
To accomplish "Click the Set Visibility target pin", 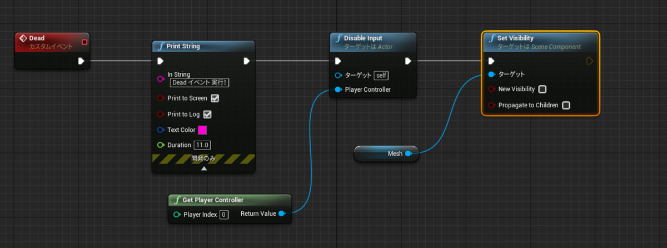I will [491, 75].
